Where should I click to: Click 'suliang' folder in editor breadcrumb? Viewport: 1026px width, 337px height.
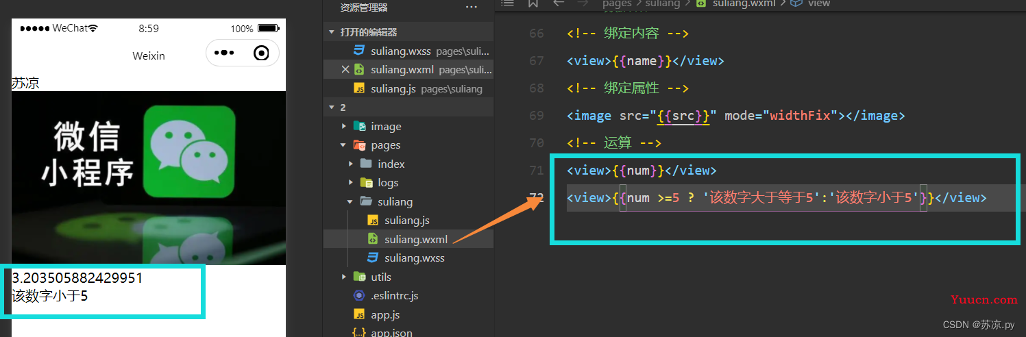pos(662,3)
